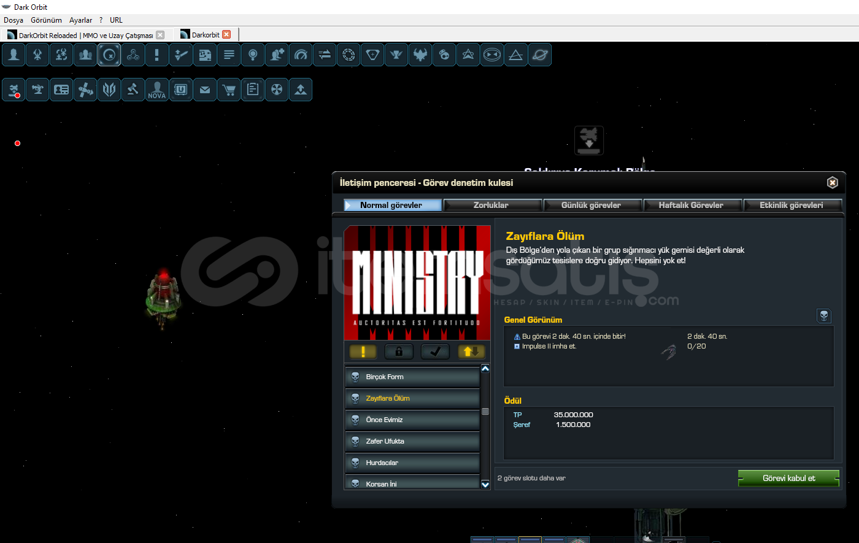This screenshot has width=859, height=543.
Task: Select the Birçok Form quest
Action: [412, 377]
